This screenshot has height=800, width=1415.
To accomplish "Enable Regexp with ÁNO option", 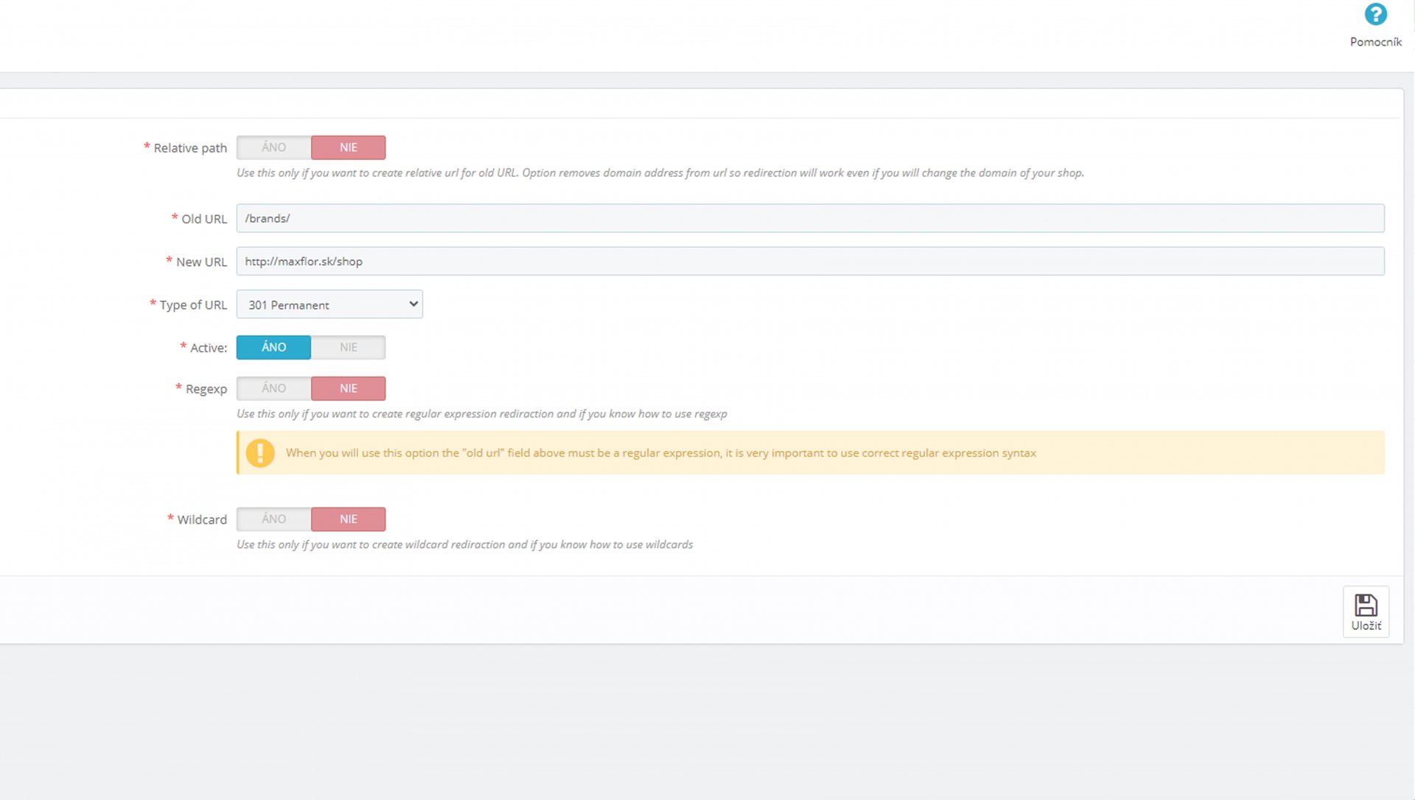I will tap(273, 388).
